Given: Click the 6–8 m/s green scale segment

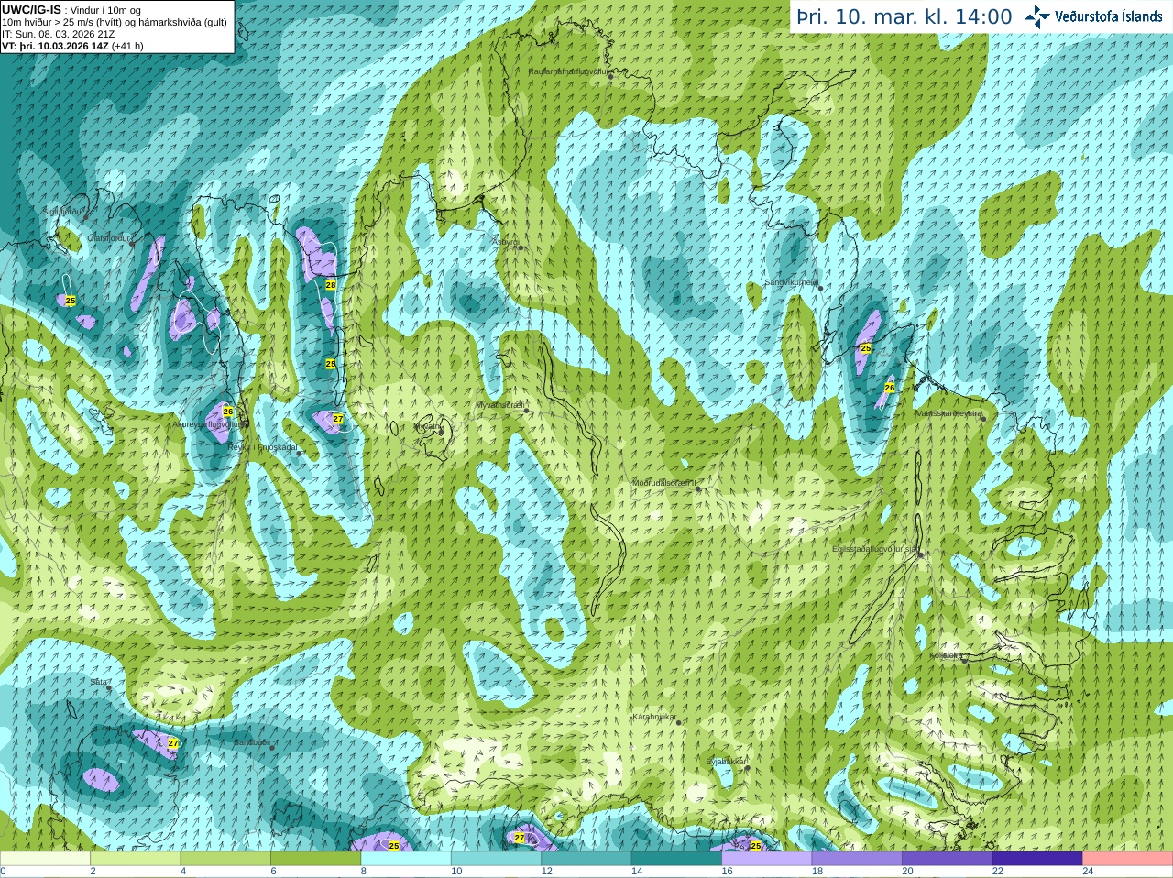Looking at the screenshot, I should [x=316, y=859].
